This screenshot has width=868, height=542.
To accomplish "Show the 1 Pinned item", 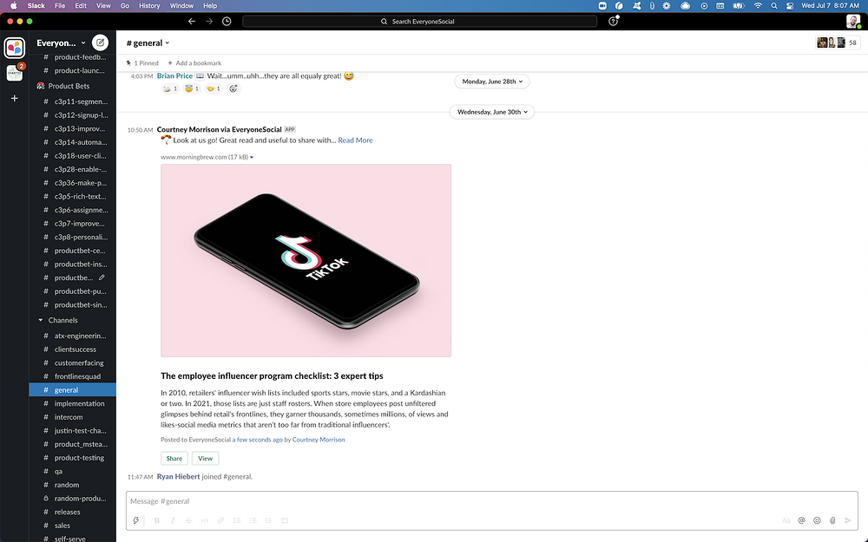I will [142, 63].
